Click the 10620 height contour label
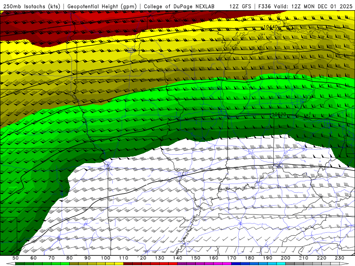Image resolution: width=355 pixels, height=266 pixels. click(x=279, y=115)
